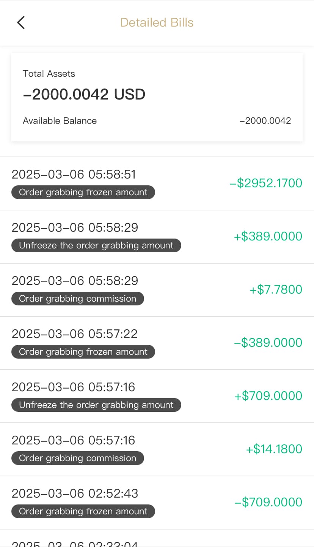Tap the -$709.0000 amount

pos(268,502)
